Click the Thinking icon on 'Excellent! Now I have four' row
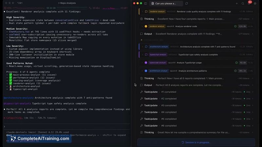Viewport: 262px width, 147px height. 141,19
